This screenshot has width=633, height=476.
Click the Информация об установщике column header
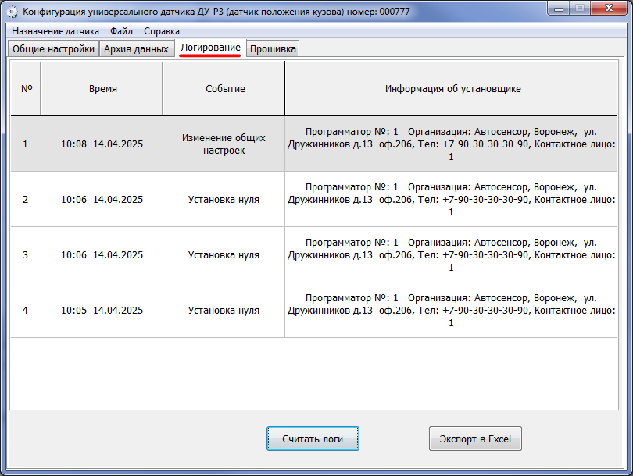pos(452,88)
